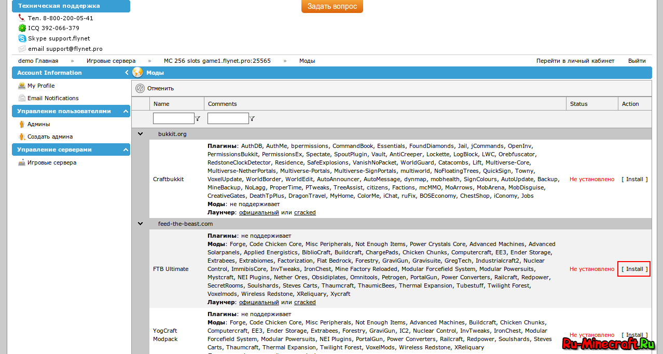Collapse the Account Information section
663x354 pixels.
click(127, 73)
